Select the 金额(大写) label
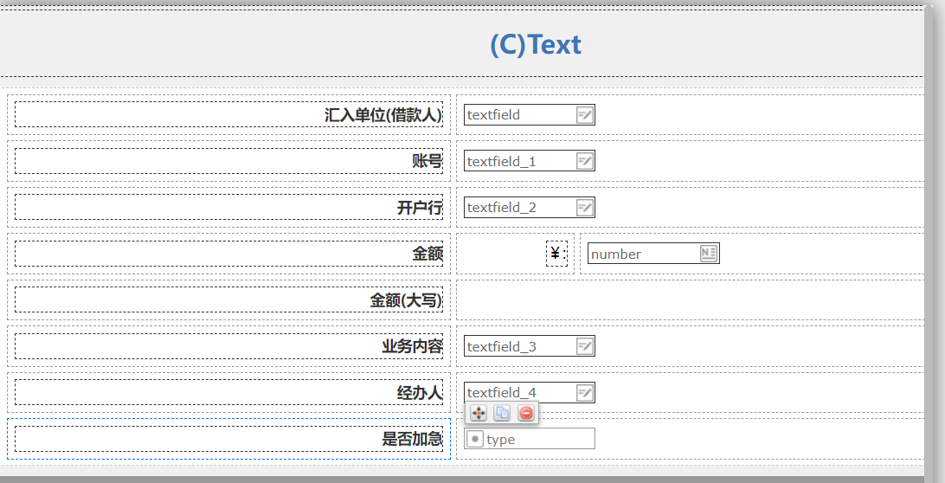This screenshot has height=483, width=945. (228, 299)
